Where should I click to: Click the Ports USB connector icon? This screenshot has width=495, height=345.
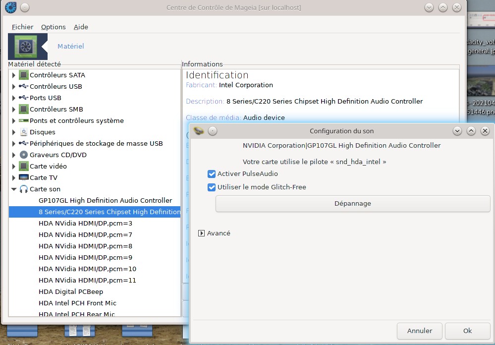pos(24,98)
